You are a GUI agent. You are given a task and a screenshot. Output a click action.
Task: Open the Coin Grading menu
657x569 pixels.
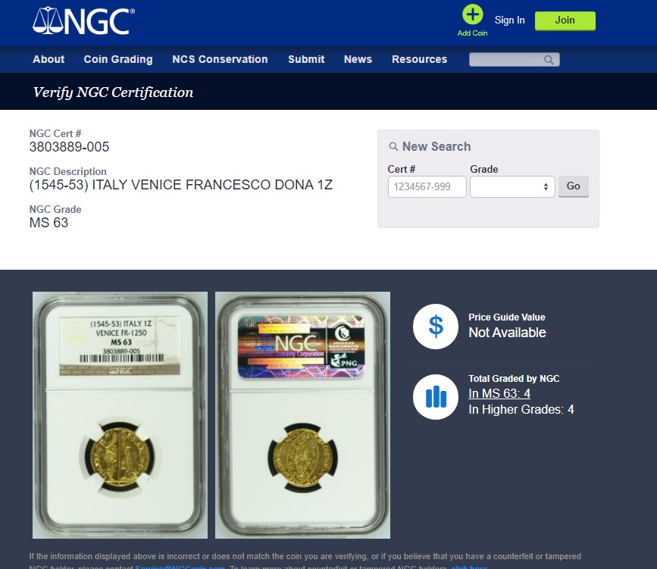[118, 59]
